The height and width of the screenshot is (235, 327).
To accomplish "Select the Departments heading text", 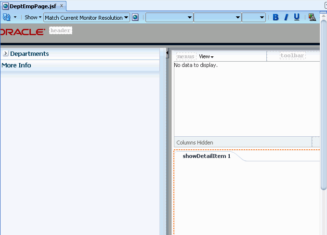I will pyautogui.click(x=29, y=54).
